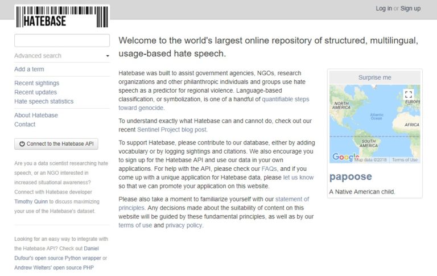Open Recent updates
Viewport: 437px width, 276px height.
(35, 92)
